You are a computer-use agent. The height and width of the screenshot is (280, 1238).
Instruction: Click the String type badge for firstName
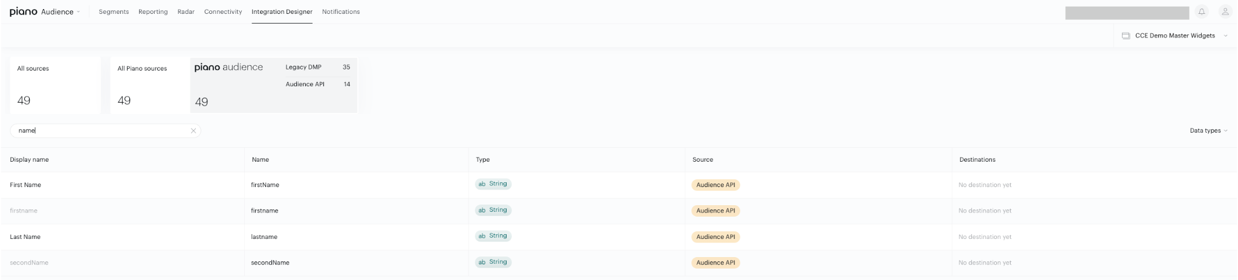coord(493,184)
